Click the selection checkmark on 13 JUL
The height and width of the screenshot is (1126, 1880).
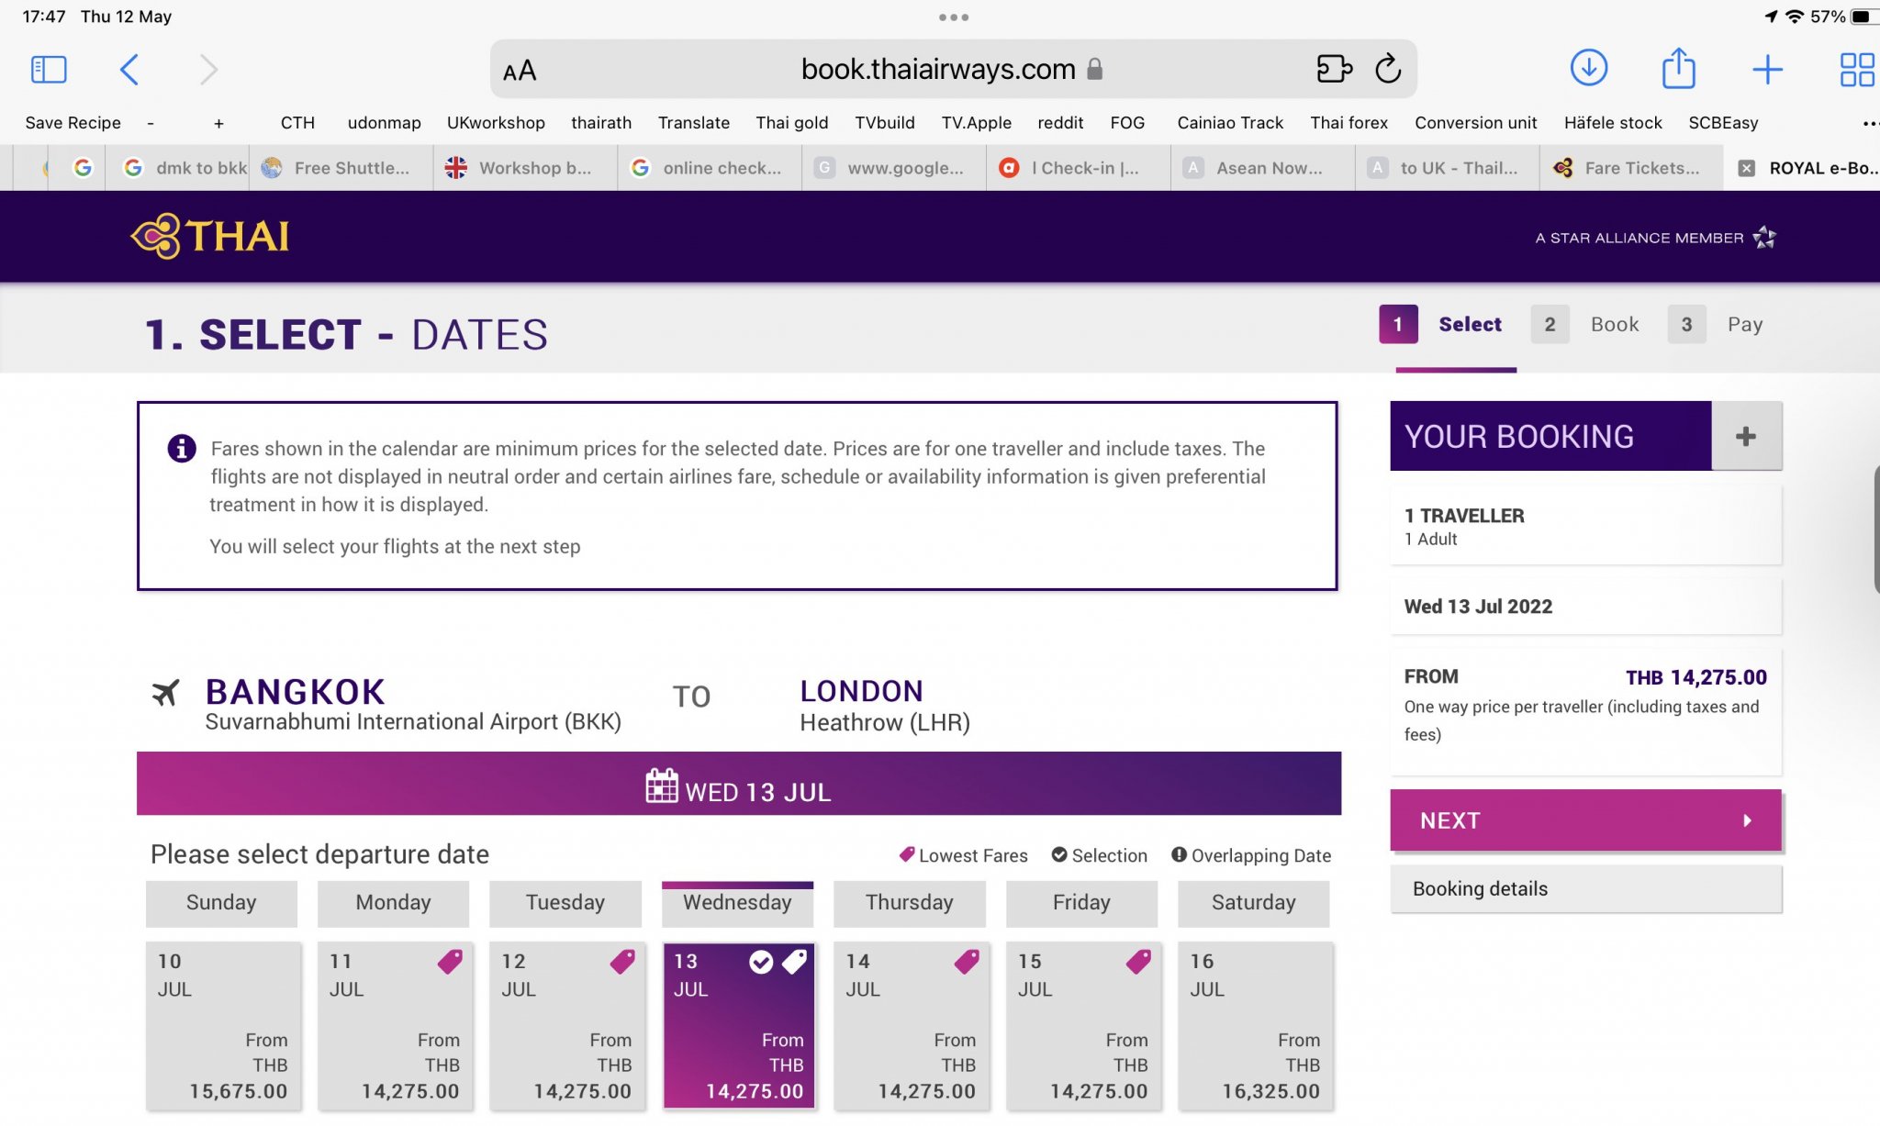point(761,962)
